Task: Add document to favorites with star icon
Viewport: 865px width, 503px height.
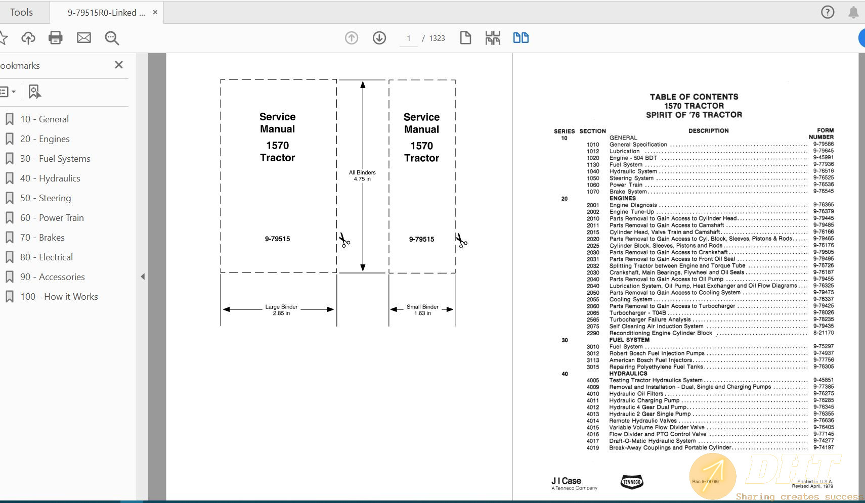Action: [5, 37]
